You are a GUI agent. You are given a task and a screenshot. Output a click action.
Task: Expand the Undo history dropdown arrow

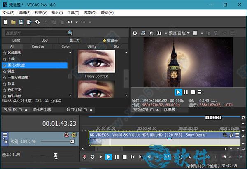coord(76,22)
